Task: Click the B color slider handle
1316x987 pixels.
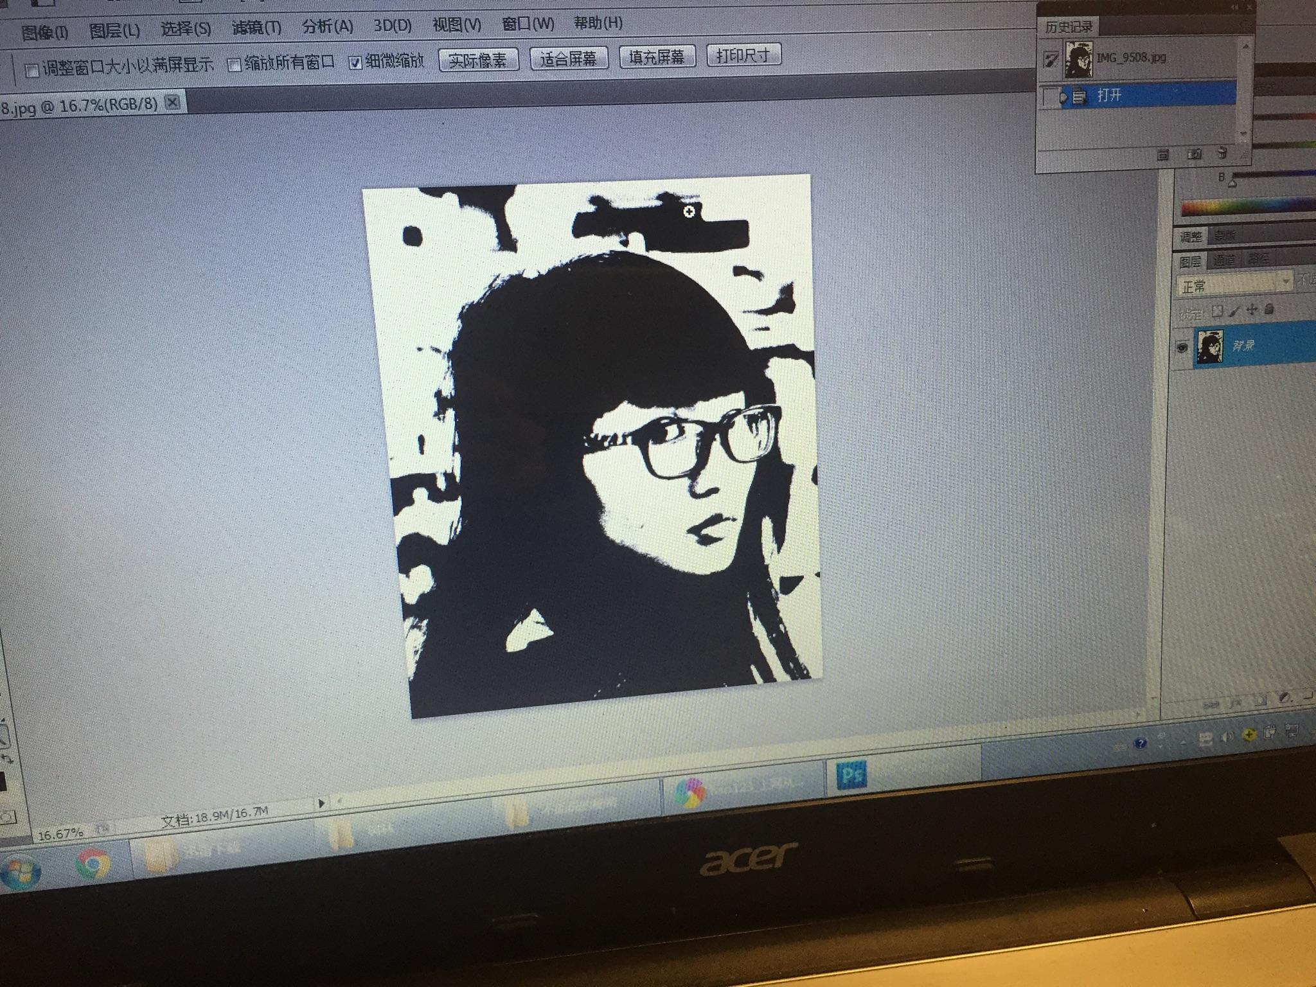Action: pos(1232,184)
